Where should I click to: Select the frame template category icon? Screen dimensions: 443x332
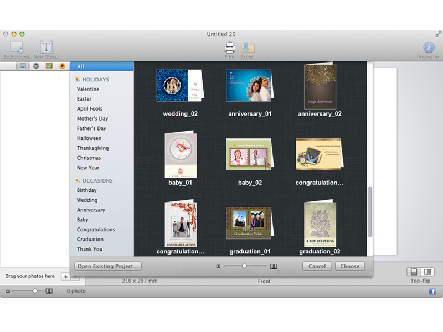(50, 66)
